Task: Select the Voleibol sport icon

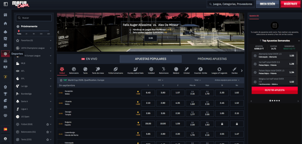Action: tap(151, 70)
